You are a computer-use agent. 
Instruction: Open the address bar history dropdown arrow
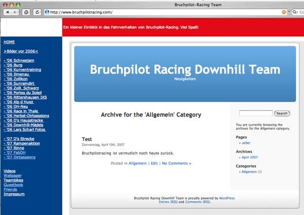click(289, 12)
